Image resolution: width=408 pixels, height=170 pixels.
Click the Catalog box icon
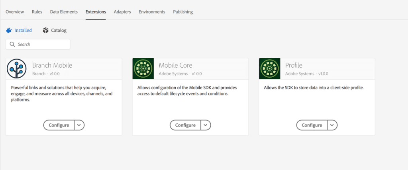(45, 30)
